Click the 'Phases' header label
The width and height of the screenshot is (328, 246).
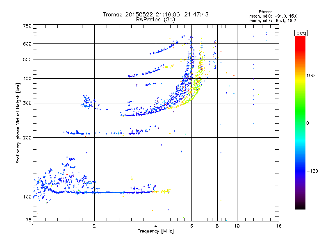[x=265, y=12]
